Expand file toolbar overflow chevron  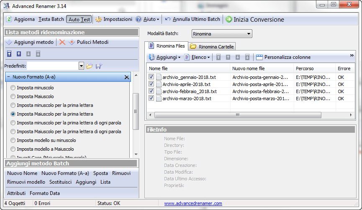tap(352, 55)
